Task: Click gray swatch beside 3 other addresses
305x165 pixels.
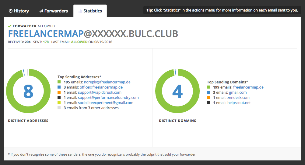Action: pos(59,108)
